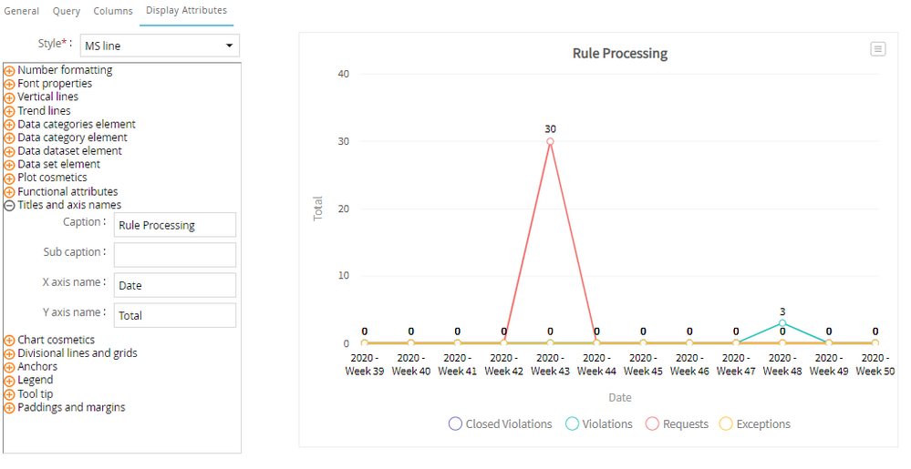Open the Columns tab
Viewport: 911px width, 469px height.
click(113, 11)
